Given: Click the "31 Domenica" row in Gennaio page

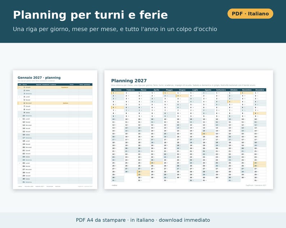Looking at the screenshot, I should [55, 182].
